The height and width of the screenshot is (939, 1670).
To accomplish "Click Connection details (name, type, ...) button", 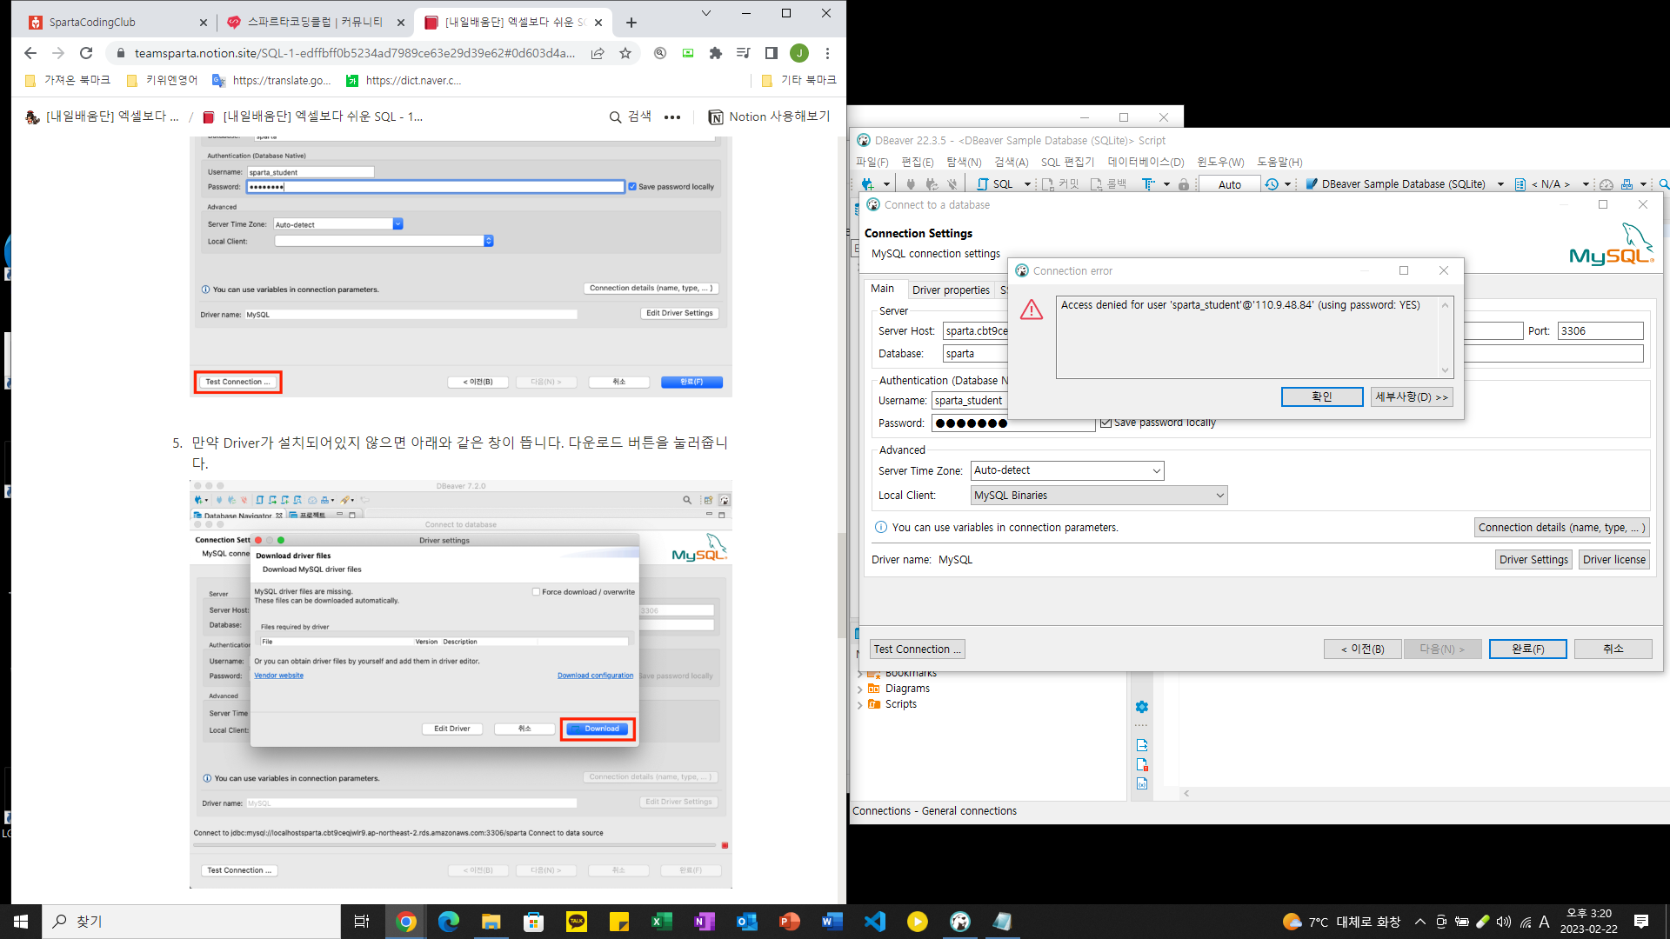I will [1560, 528].
